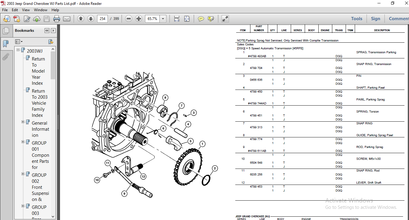Select the 2003WJ root bookmark
Image resolution: width=409 pixels, height=220 pixels.
tap(35, 51)
